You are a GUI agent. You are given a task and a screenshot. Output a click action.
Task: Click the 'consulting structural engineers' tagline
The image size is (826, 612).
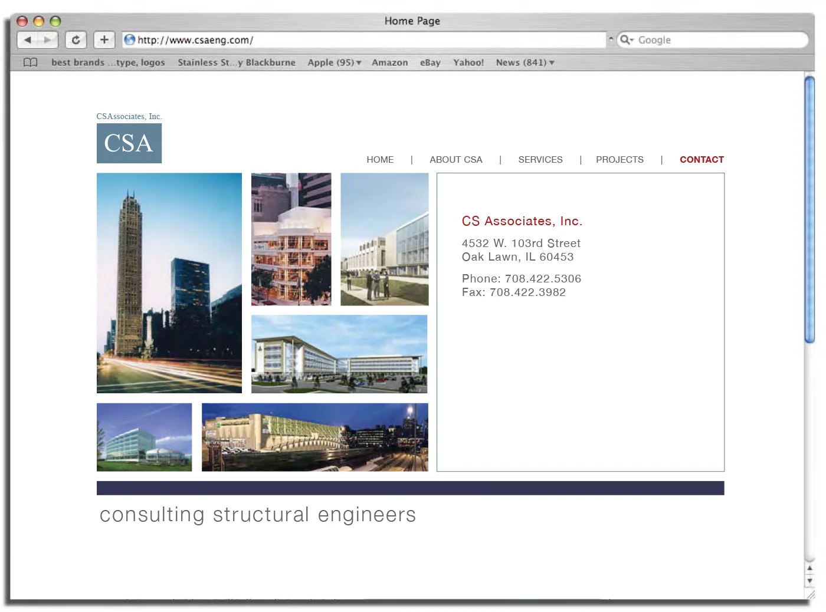pos(258,515)
